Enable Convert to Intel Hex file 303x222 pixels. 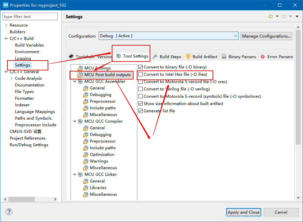pyautogui.click(x=141, y=74)
